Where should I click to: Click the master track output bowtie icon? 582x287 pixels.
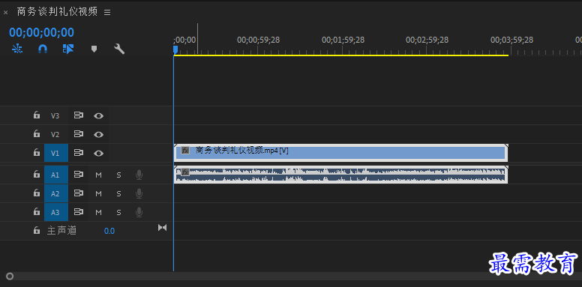(x=162, y=228)
